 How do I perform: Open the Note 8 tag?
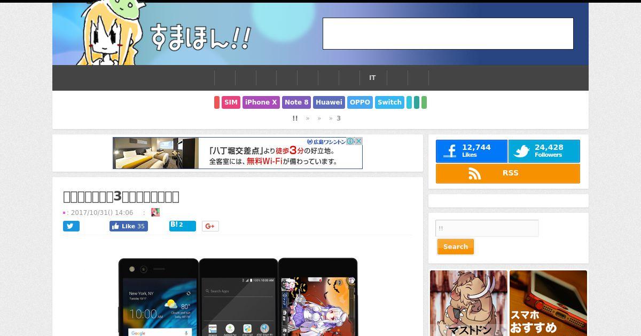coord(296,102)
